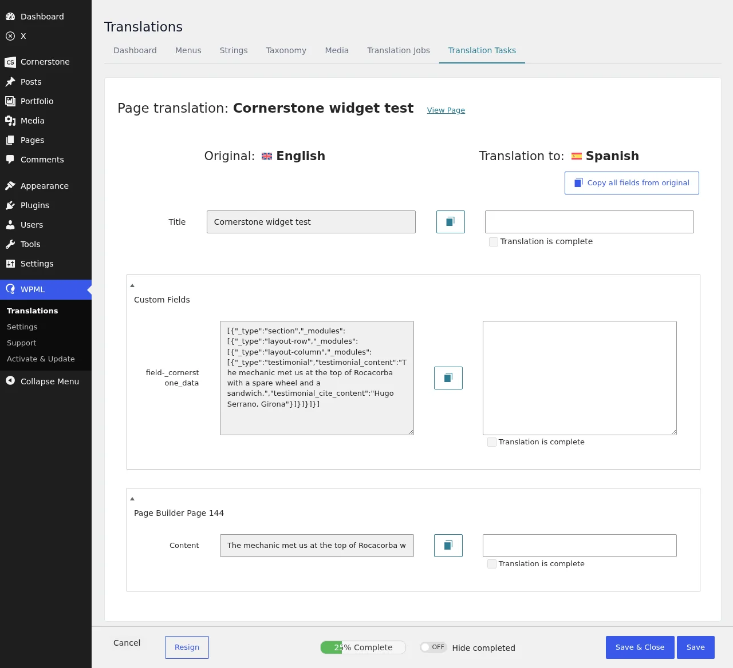Click the Save & Close button
The height and width of the screenshot is (668, 733).
[x=640, y=647]
